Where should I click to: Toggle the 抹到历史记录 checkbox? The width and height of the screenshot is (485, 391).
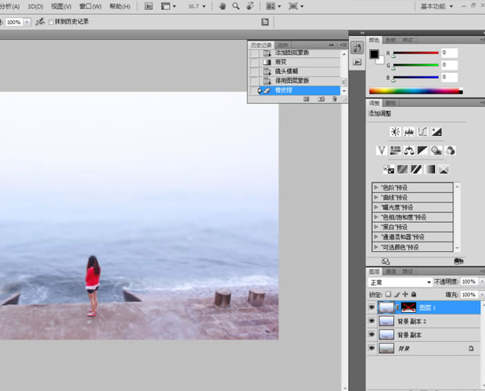51,22
